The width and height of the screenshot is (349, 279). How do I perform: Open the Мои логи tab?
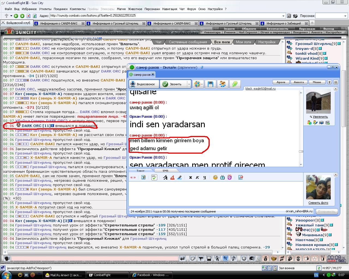(243, 42)
